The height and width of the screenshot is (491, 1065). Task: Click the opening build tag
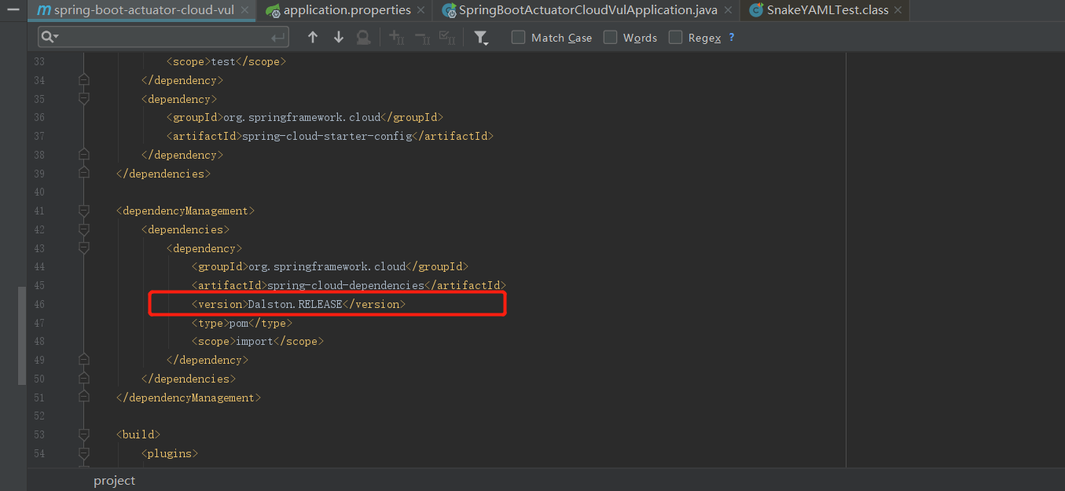(x=138, y=434)
